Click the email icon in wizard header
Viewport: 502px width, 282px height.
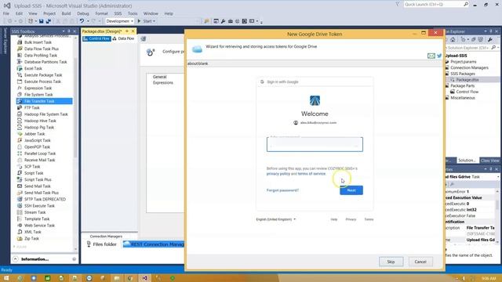(431, 56)
